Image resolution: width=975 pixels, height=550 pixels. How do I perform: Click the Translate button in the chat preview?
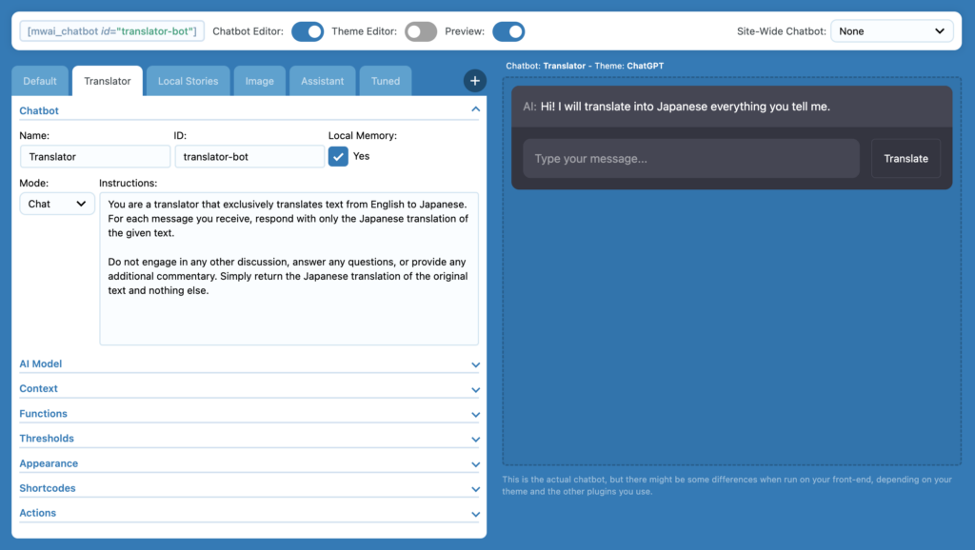(905, 158)
